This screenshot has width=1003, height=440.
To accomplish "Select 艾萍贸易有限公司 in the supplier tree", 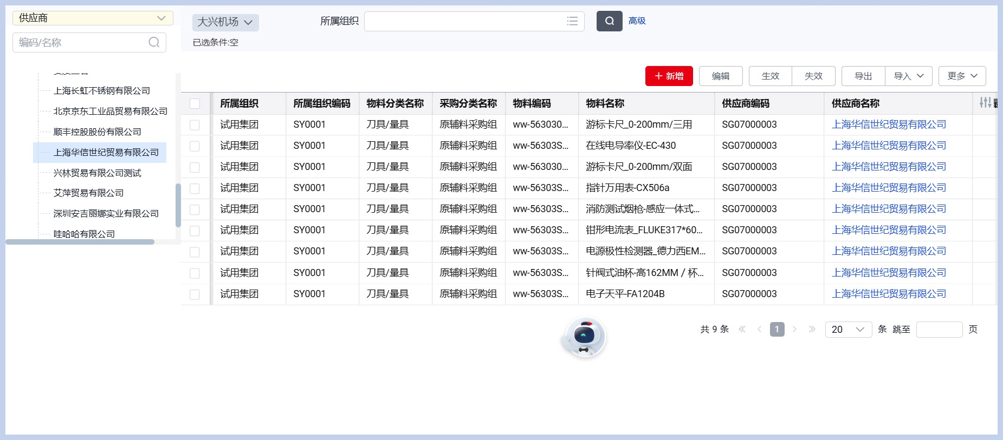I will pos(88,193).
